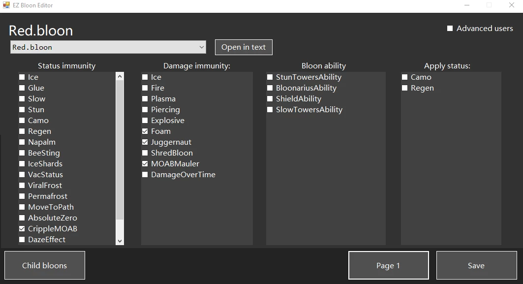Check the IceShards checkbox
Viewport: 523px width, 284px height.
(22, 163)
